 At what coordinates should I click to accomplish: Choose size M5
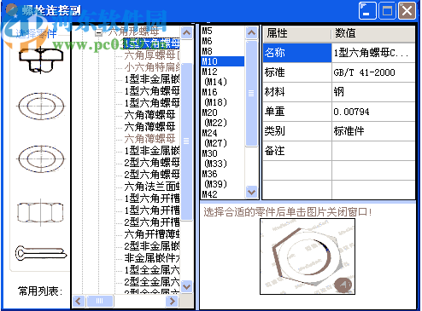click(x=207, y=31)
